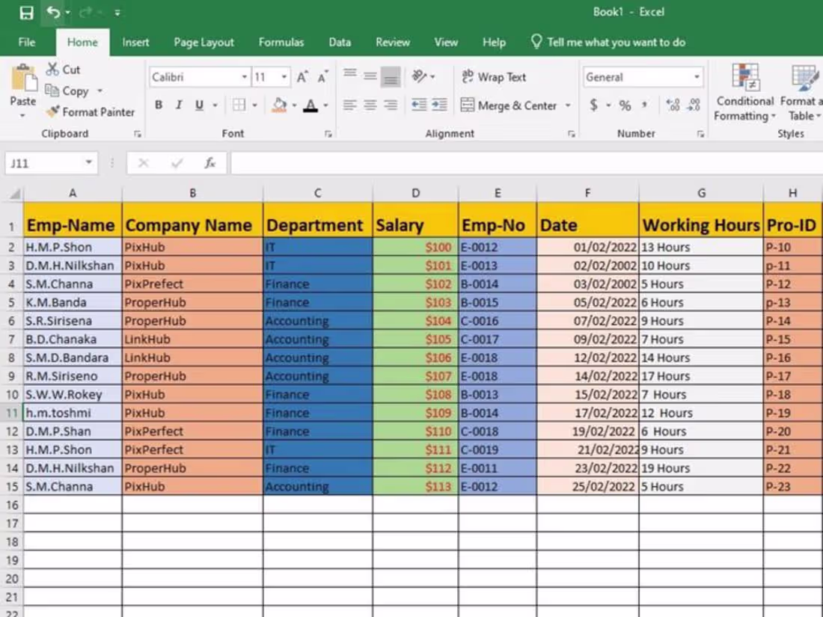Open the Review ribbon tab
Image resolution: width=823 pixels, height=617 pixels.
point(392,43)
